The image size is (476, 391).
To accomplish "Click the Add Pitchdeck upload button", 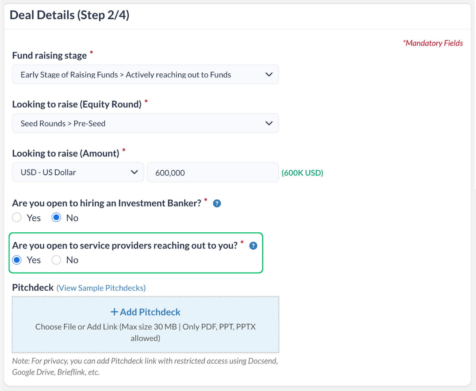I will (x=145, y=312).
